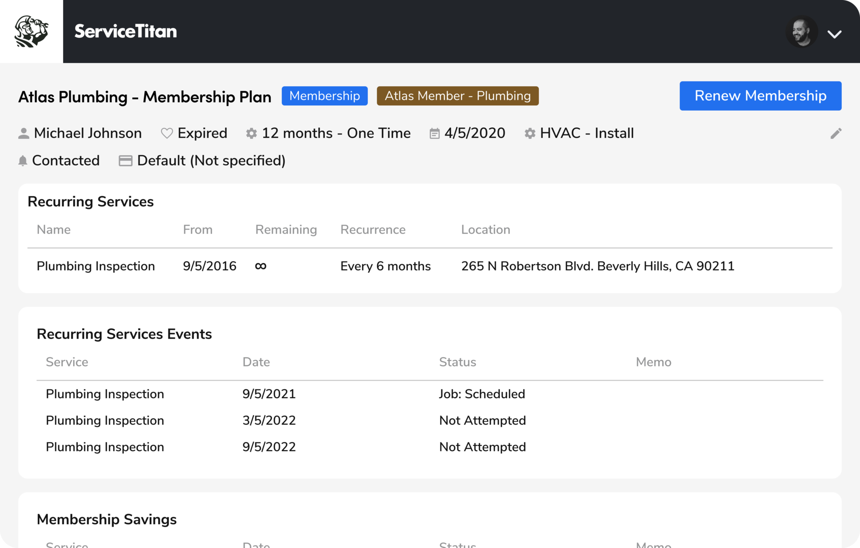The height and width of the screenshot is (548, 860).
Task: Toggle the Contacted notification status
Action: point(65,160)
